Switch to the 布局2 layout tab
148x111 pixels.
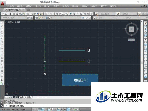pyautogui.click(x=29, y=97)
